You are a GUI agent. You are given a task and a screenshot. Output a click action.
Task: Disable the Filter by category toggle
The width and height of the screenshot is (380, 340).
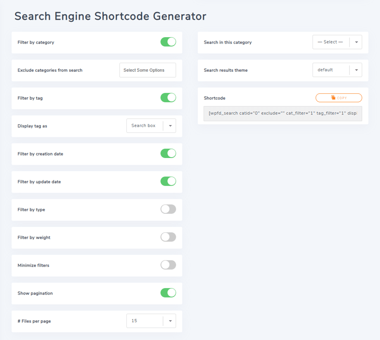[x=168, y=42]
